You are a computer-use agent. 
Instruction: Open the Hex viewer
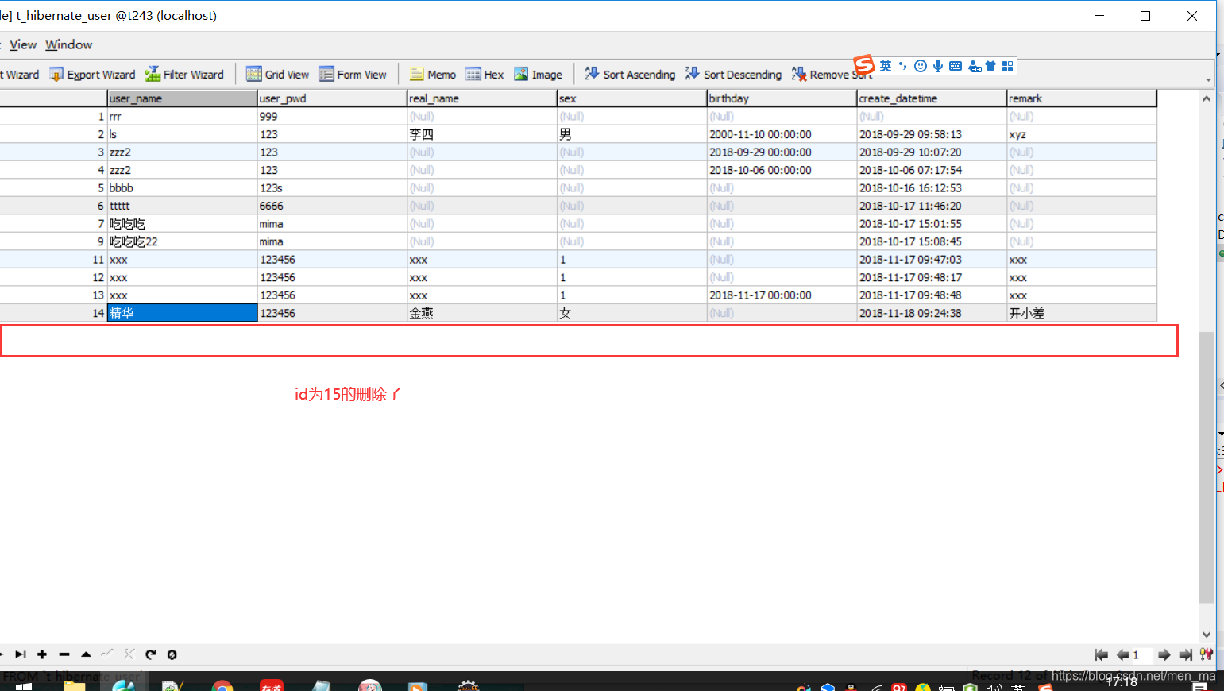pos(485,75)
